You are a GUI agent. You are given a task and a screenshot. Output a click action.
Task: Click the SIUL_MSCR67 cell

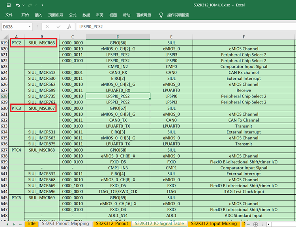42,109
